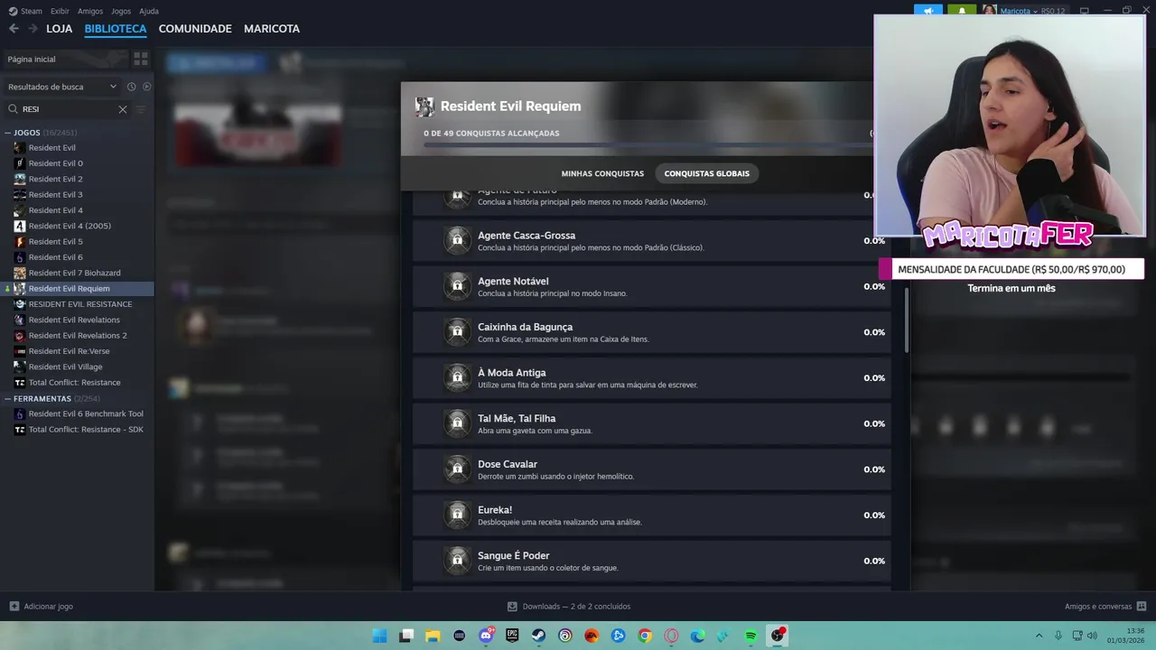Viewport: 1156px width, 650px height.
Task: Click the Página inicial button
Action: coord(66,59)
